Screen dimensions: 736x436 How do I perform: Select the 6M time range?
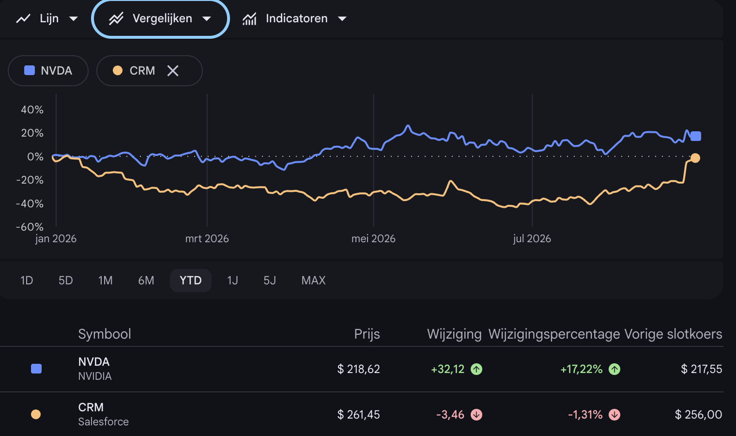pyautogui.click(x=146, y=280)
